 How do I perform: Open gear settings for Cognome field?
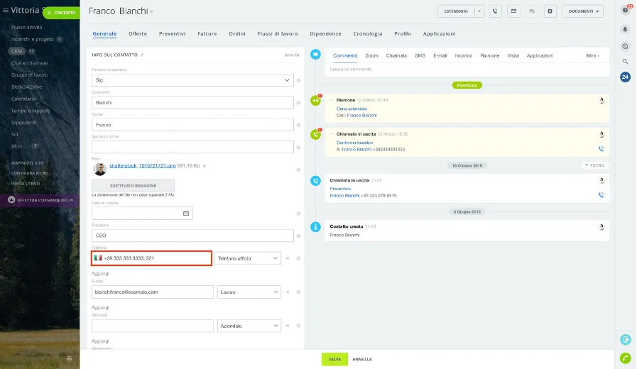tap(298, 103)
